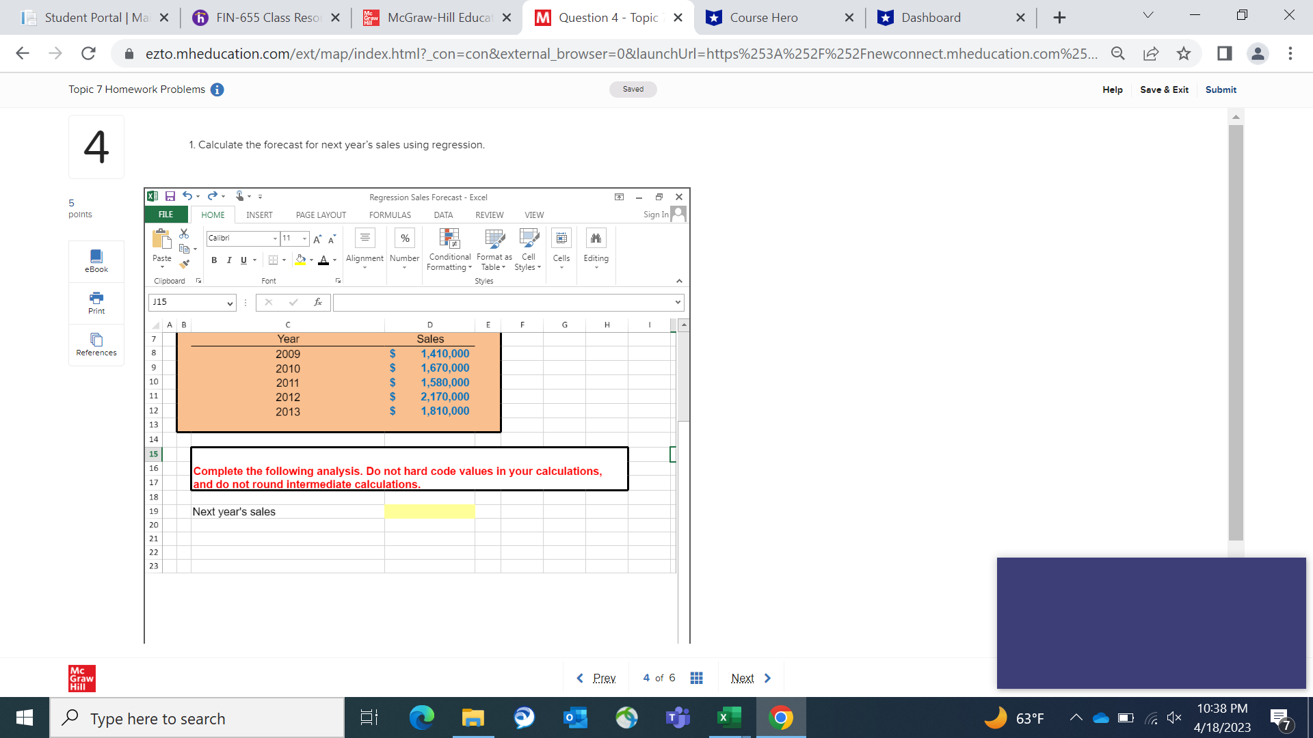Select the References sidebar icon
Screen dimensions: 1313x738
96,344
